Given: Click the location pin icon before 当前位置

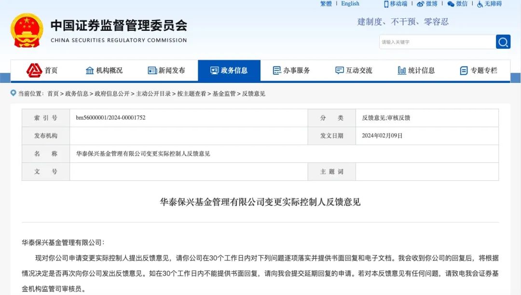Looking at the screenshot, I should [14, 93].
